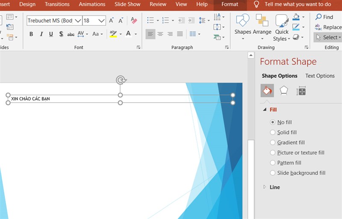This screenshot has width=342, height=219.
Task: Switch to Text Options
Action: [320, 76]
